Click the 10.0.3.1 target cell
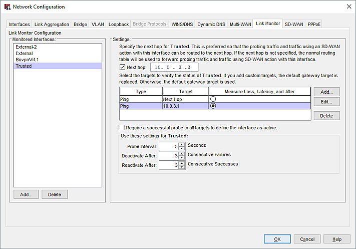 (x=185, y=106)
